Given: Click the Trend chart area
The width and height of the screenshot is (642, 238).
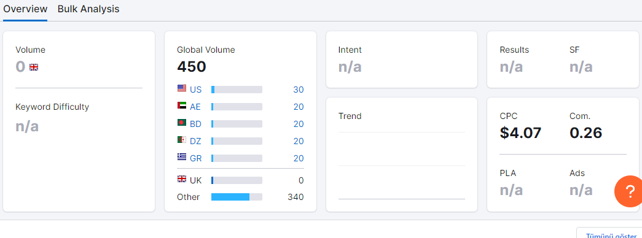Looking at the screenshot, I should (x=402, y=166).
